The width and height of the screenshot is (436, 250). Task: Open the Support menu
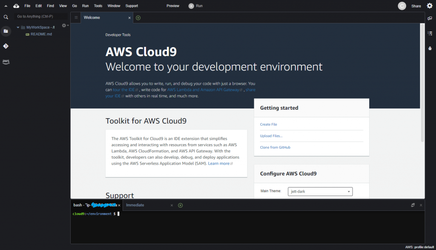pyautogui.click(x=132, y=6)
